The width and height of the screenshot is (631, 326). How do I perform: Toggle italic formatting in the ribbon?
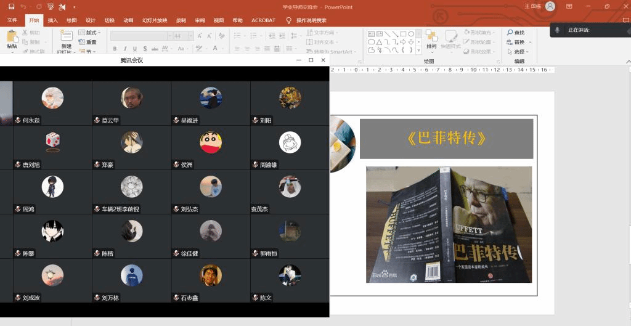coord(124,49)
